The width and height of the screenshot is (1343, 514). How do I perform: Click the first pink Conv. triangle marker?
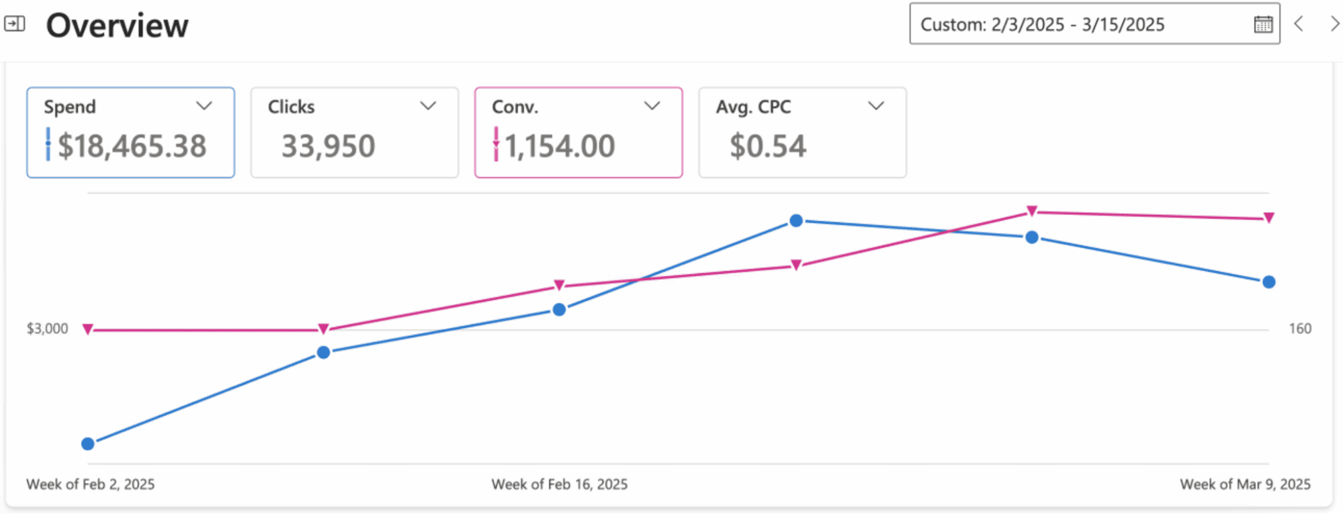[88, 329]
